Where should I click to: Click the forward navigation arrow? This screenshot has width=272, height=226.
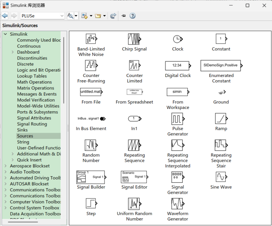[14, 16]
